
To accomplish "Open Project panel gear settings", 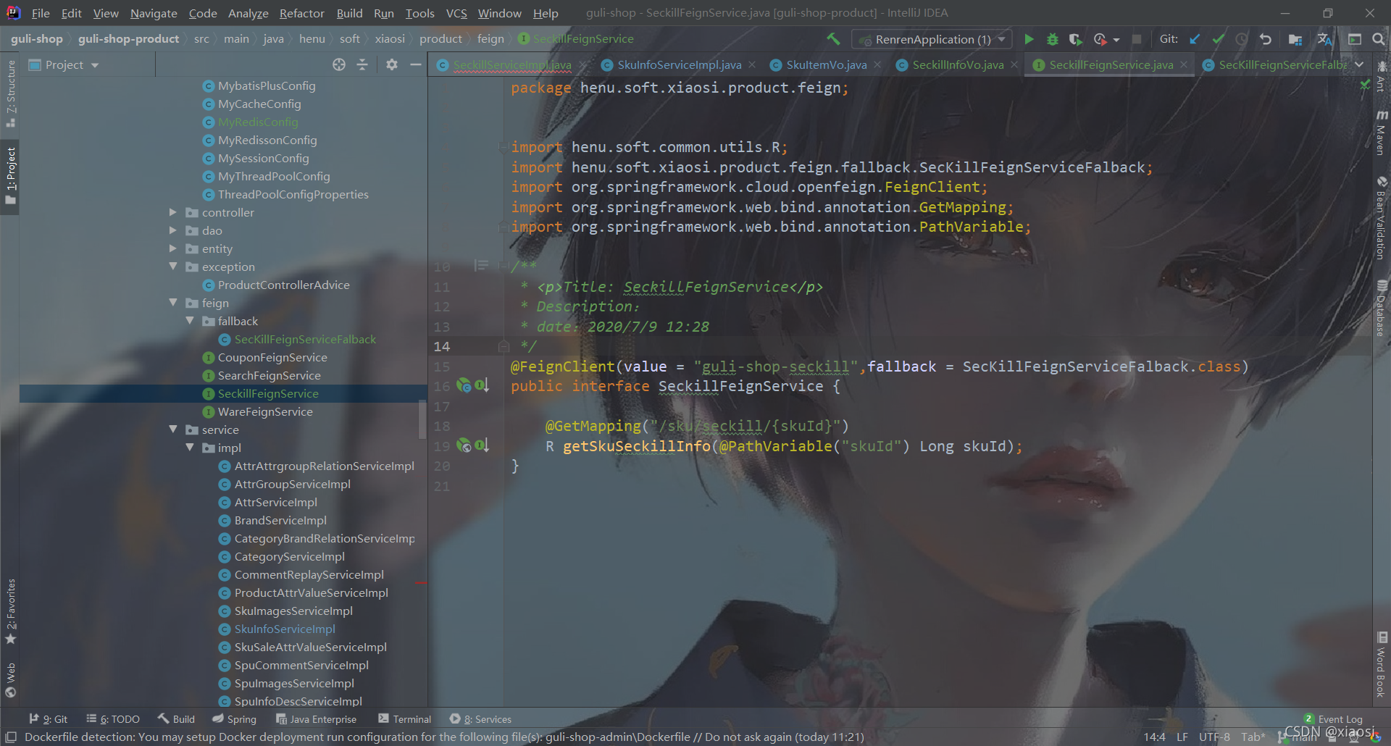I will click(x=392, y=64).
